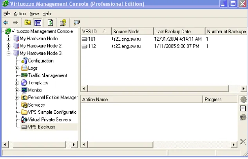Sort by Last Backup Date column header

(179, 31)
